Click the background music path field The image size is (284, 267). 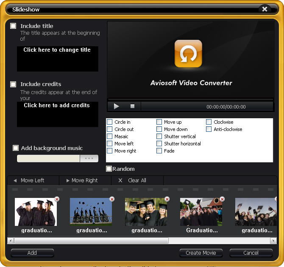point(48,159)
